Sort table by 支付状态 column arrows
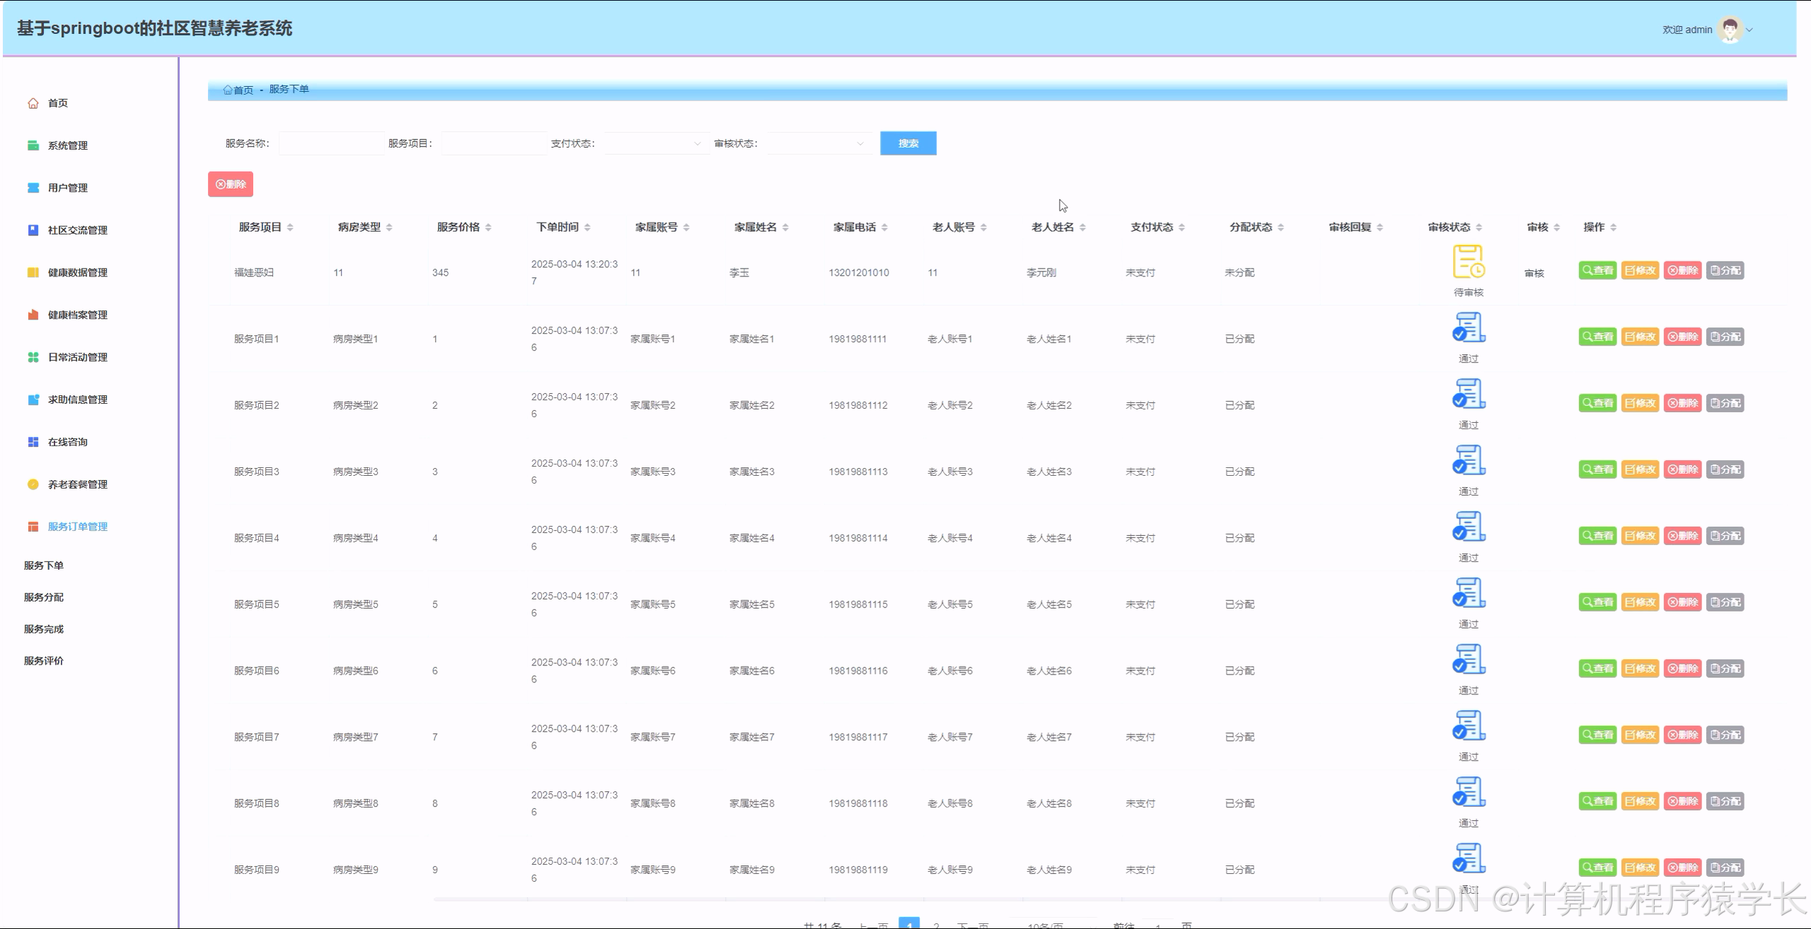The image size is (1811, 929). [1181, 228]
